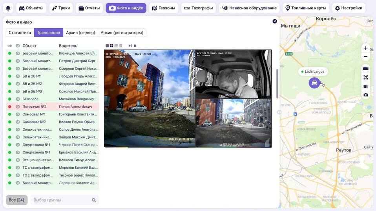
Task: Click the green status dot of Стационарная ко...
Action: (9, 160)
